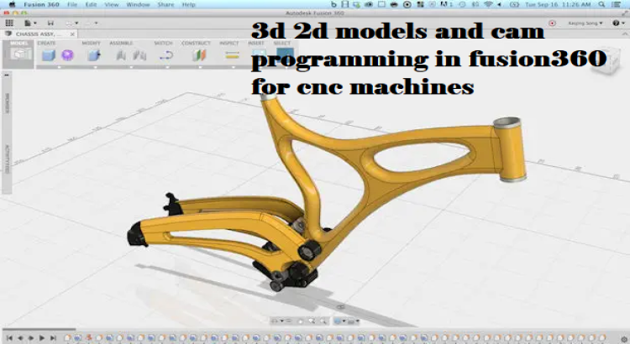Image resolution: width=630 pixels, height=344 pixels.
Task: Open the Apple menu
Action: click(x=13, y=4)
